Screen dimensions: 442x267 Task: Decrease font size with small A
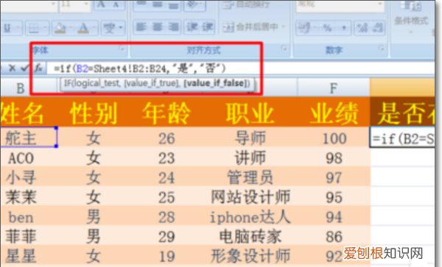point(116,4)
